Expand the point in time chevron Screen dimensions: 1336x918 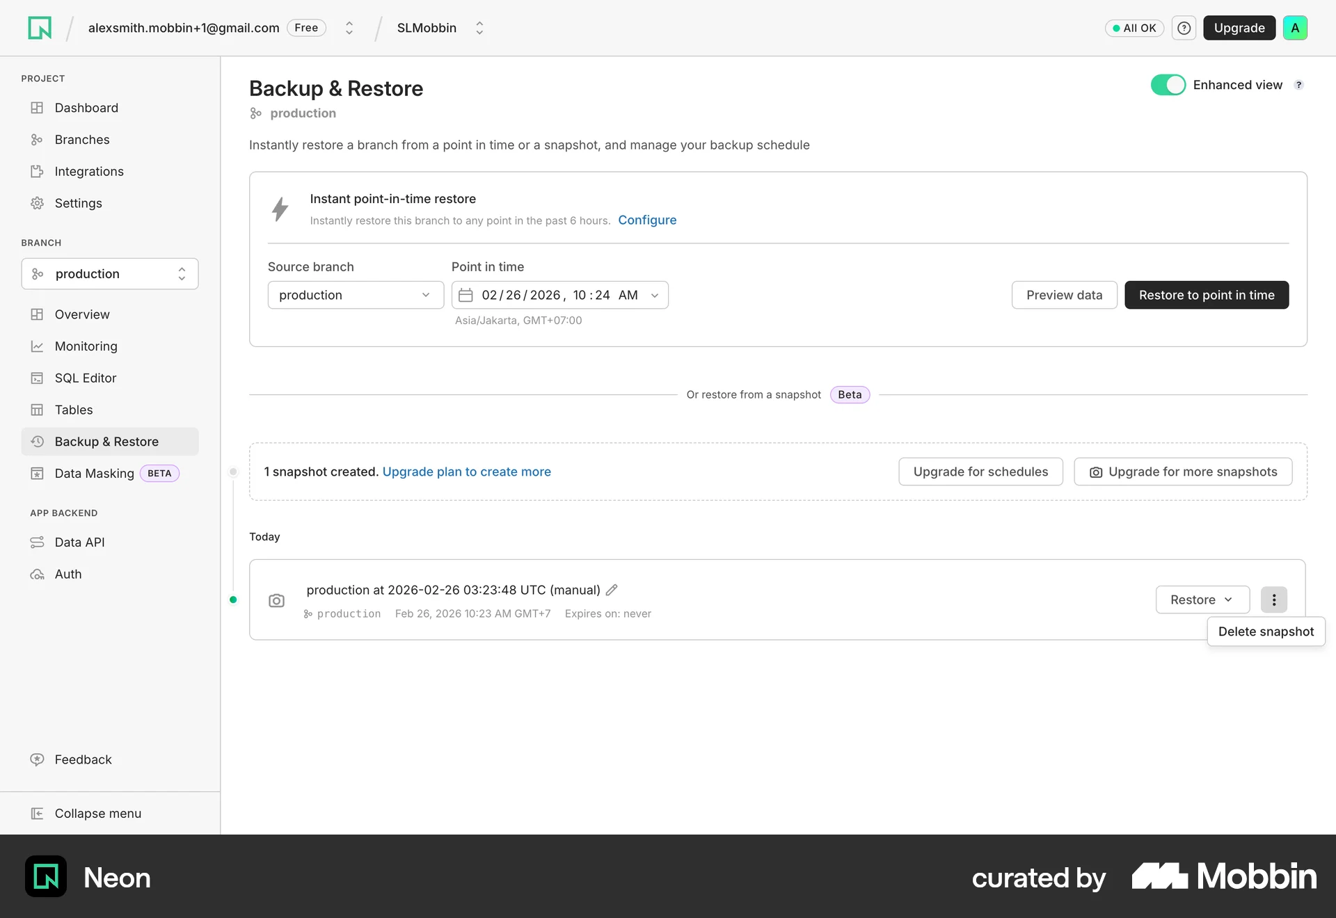coord(655,296)
